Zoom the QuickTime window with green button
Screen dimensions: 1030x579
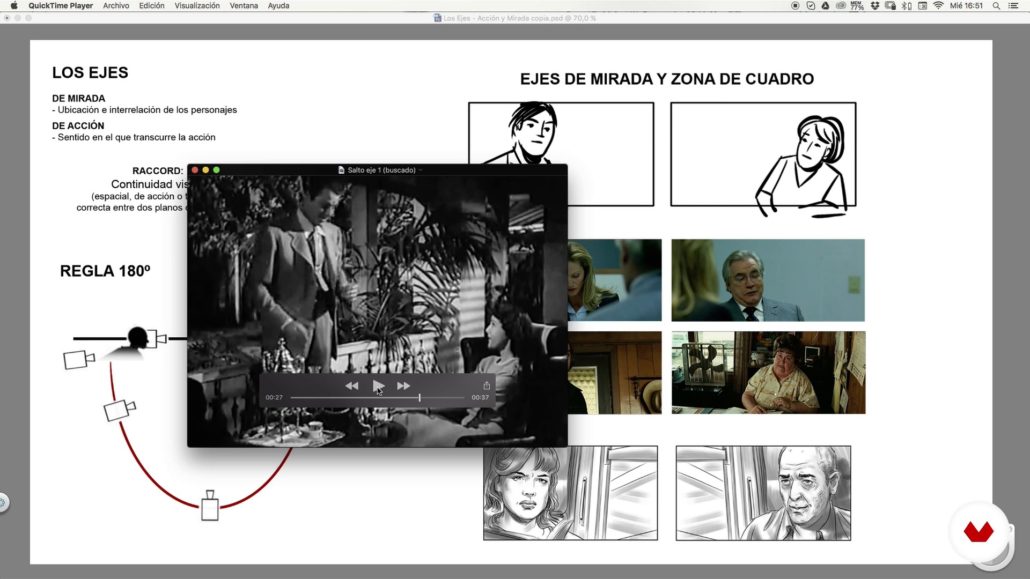coord(216,170)
